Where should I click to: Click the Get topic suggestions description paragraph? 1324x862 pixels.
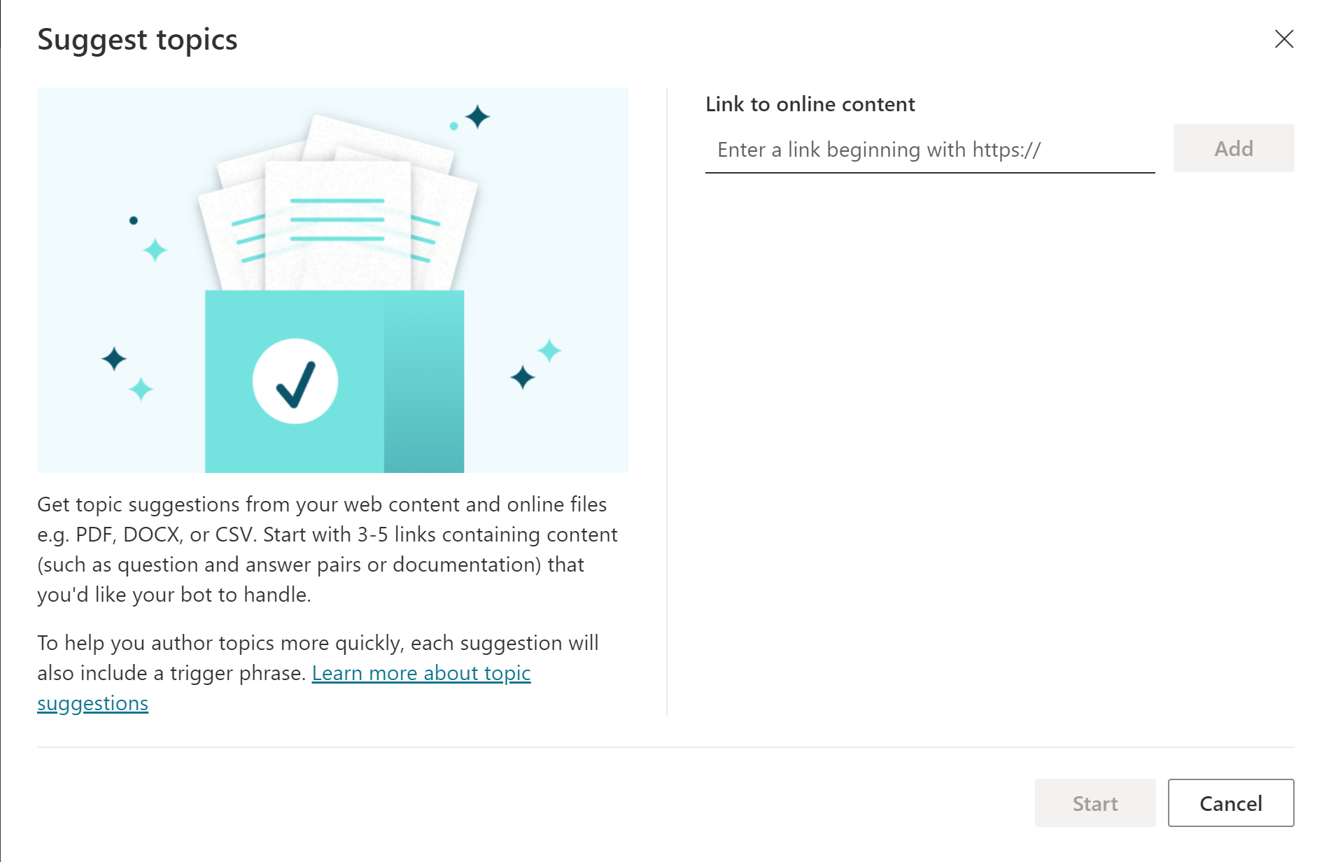point(328,549)
